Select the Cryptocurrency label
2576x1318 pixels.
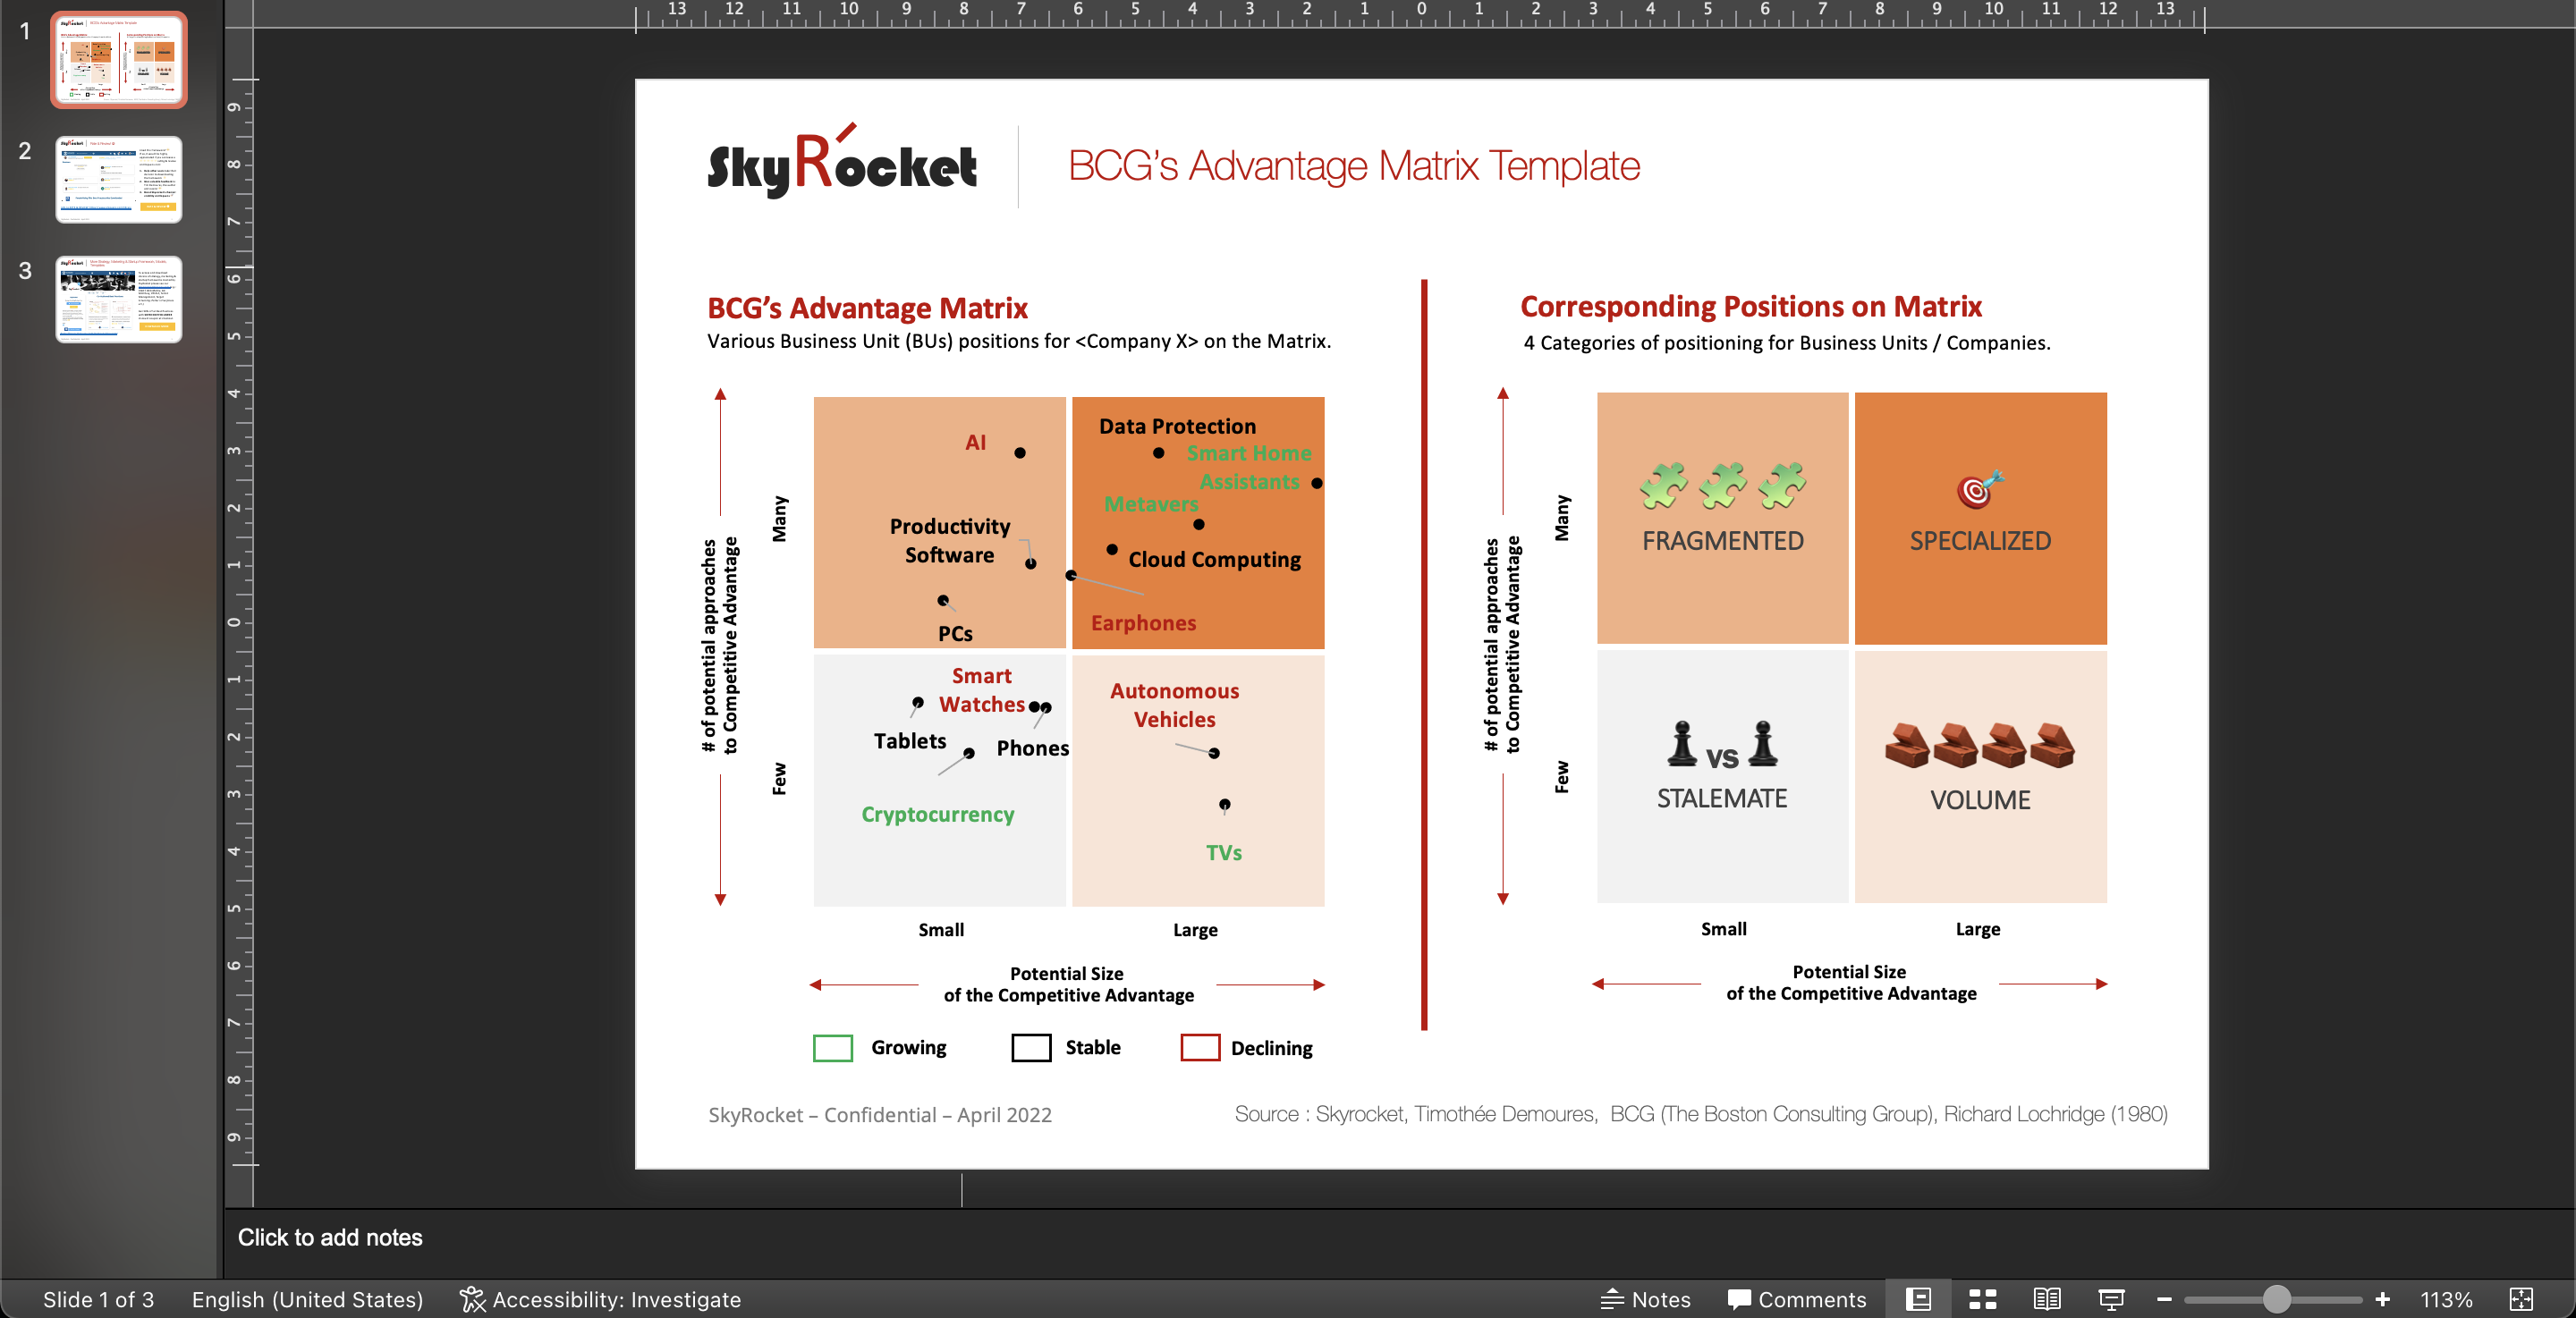[937, 815]
